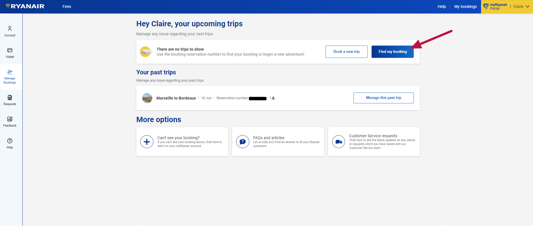Click the Marseille to Bordeaux trip thumbnail
Screen dimensions: 533x231
(147, 98)
